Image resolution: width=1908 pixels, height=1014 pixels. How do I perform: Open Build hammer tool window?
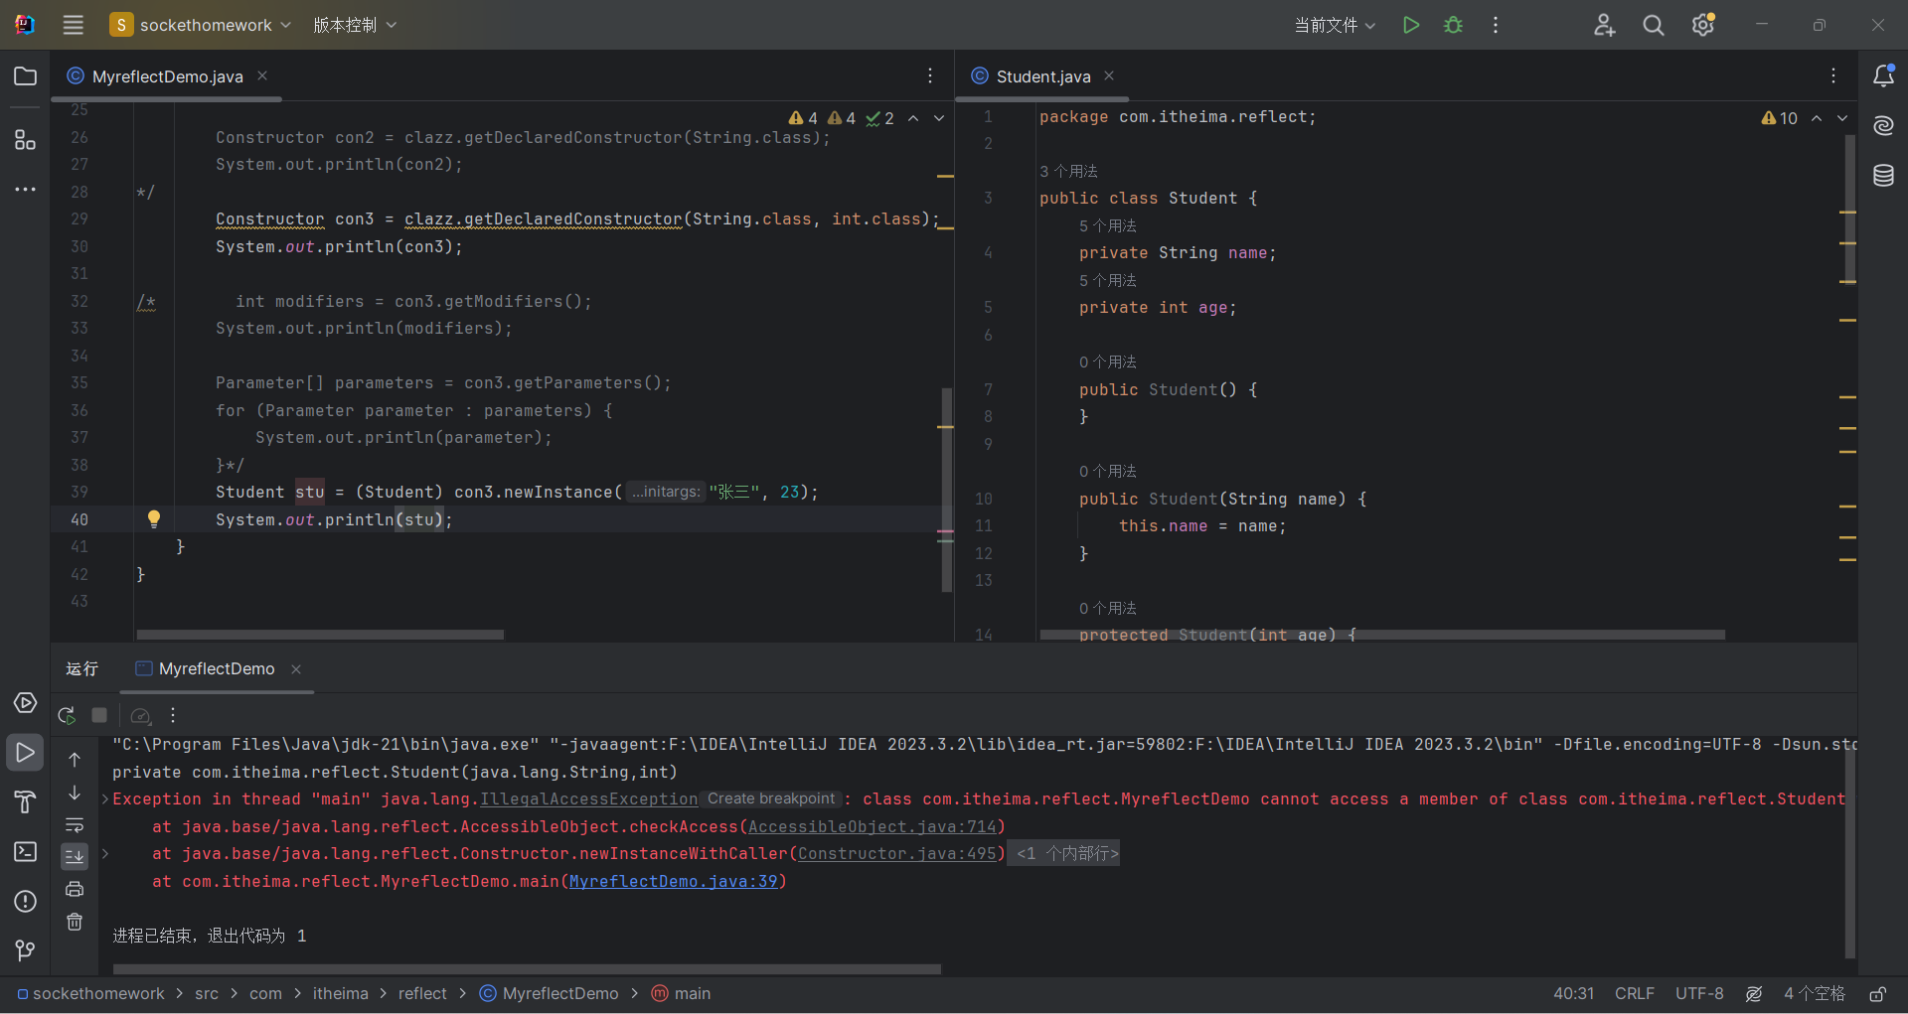[x=26, y=802]
